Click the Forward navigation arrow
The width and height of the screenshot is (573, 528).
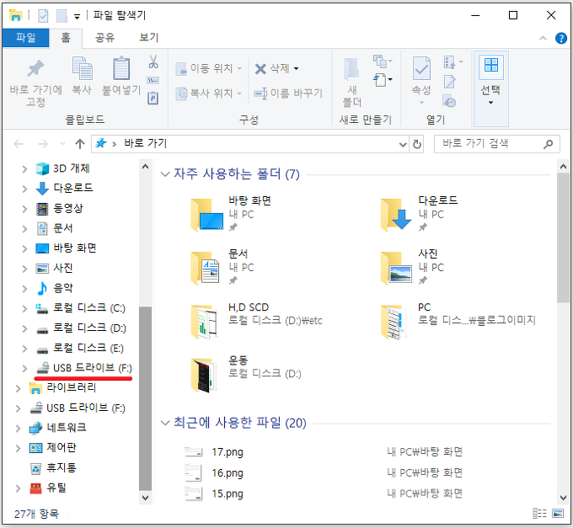[43, 144]
